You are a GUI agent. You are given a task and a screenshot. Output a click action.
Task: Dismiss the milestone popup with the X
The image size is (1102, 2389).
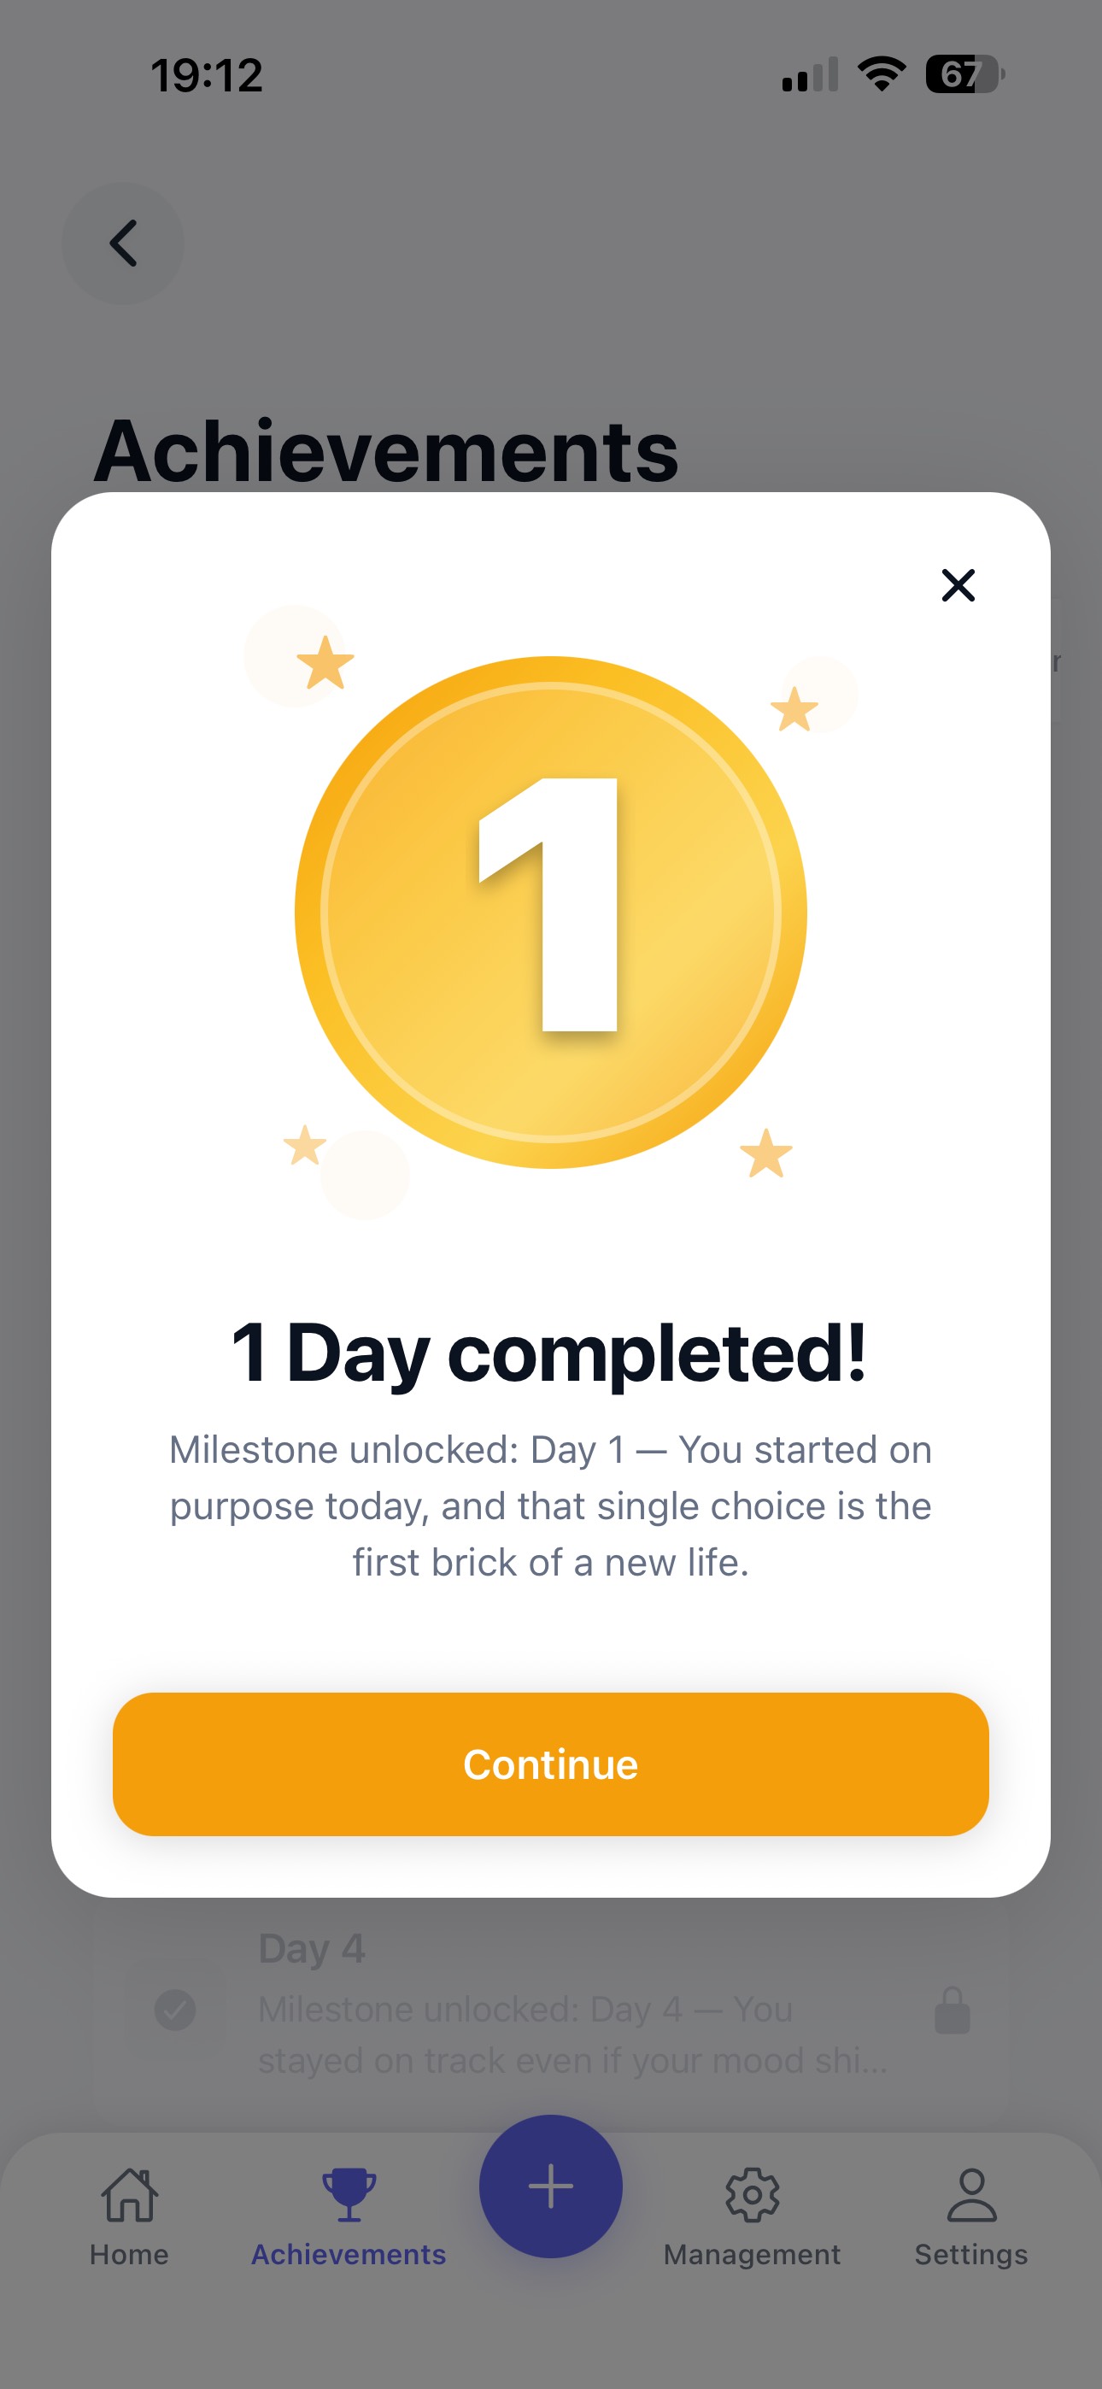pyautogui.click(x=958, y=585)
